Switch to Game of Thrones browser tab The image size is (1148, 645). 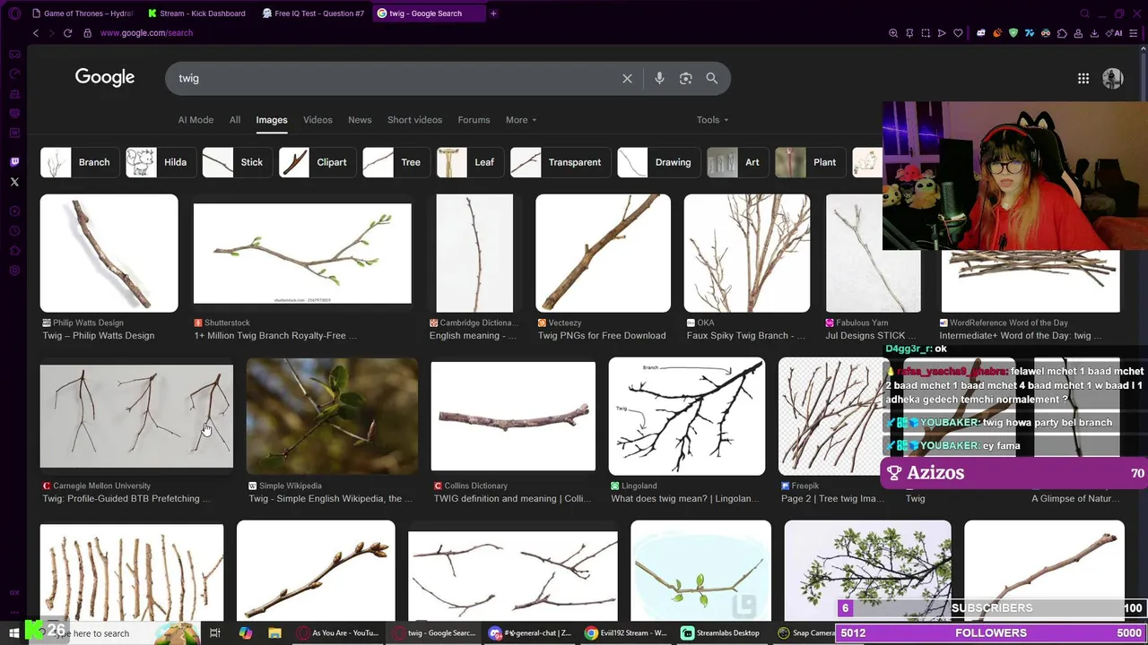point(82,13)
